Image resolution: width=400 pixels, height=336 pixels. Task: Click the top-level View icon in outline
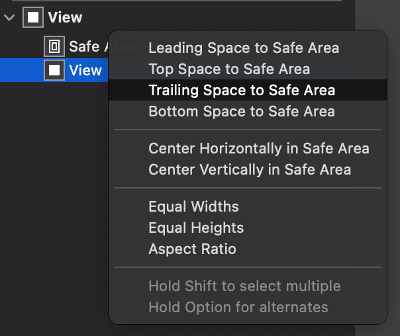pos(32,17)
